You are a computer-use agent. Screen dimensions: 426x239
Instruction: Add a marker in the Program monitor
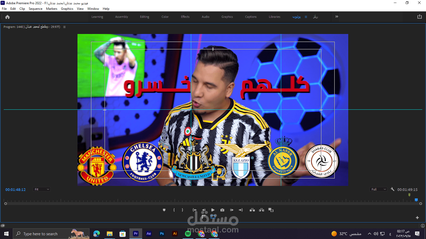(164, 210)
